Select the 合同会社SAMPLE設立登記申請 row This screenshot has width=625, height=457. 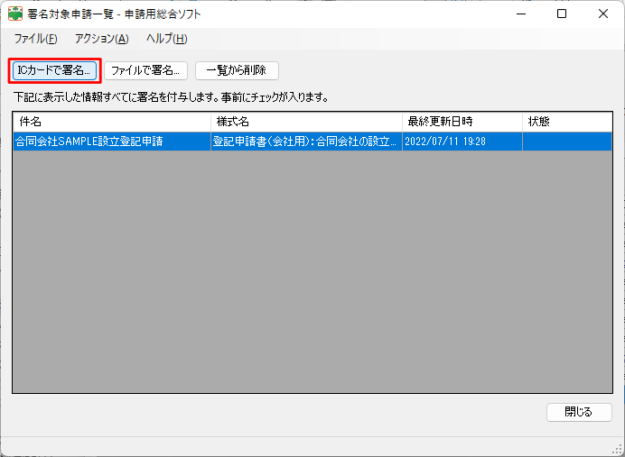(x=90, y=142)
